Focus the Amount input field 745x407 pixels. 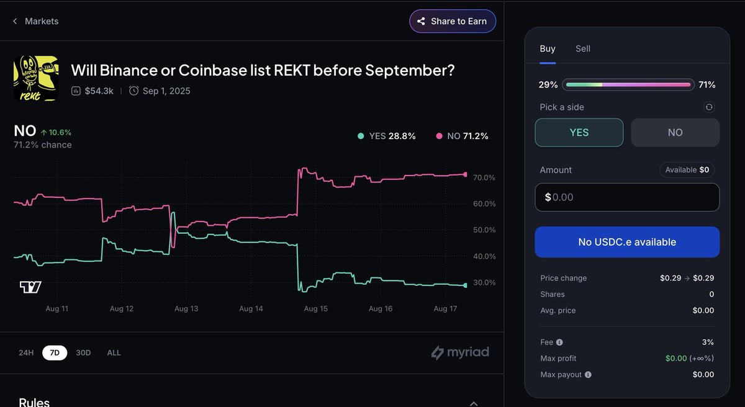[627, 197]
